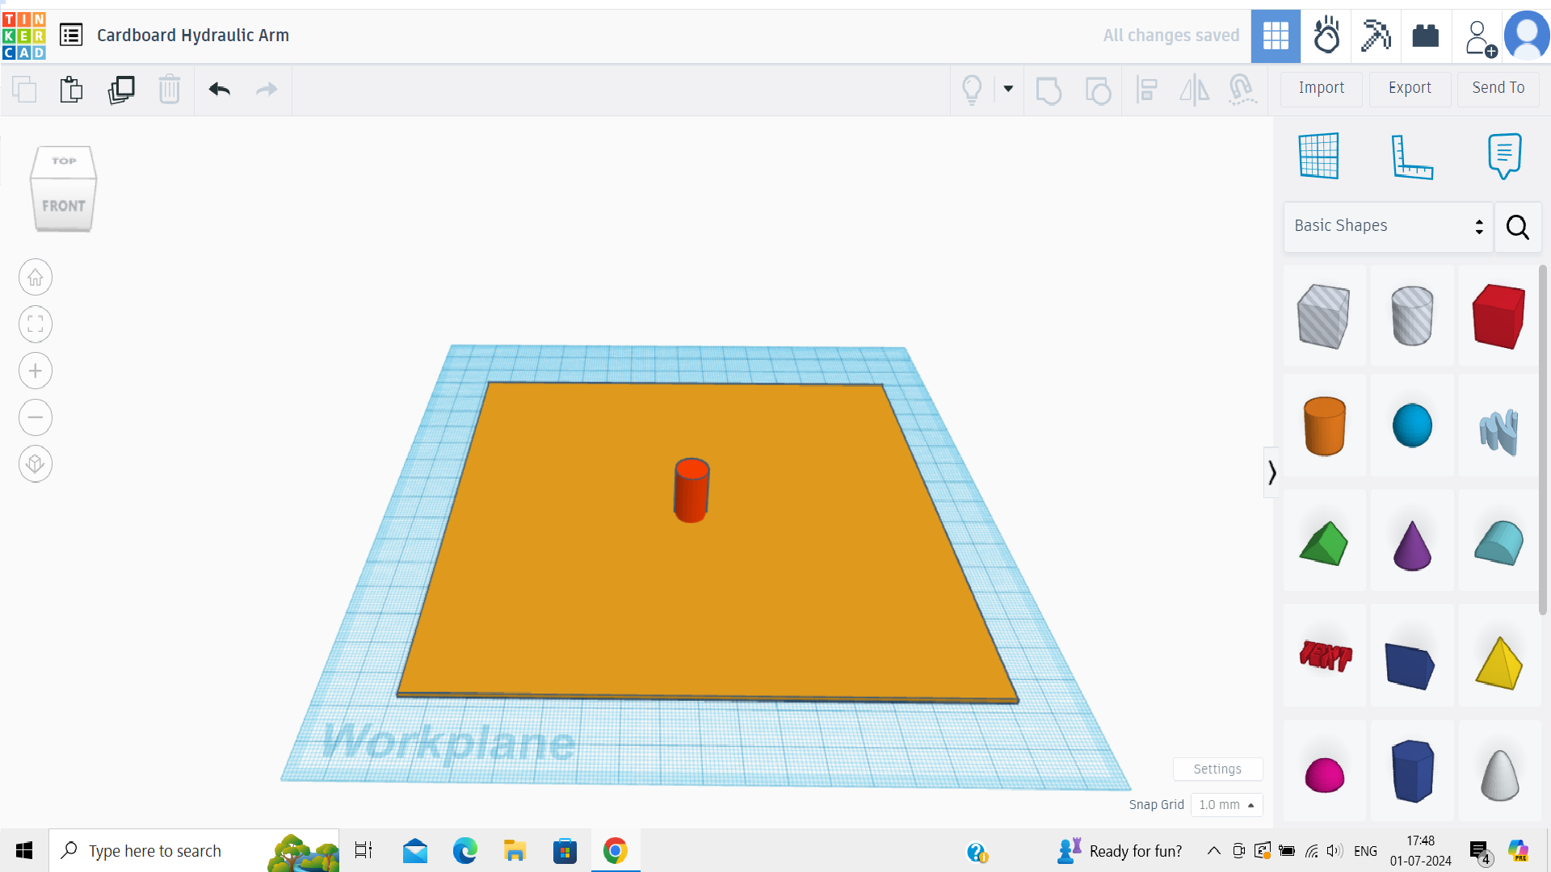Click the view perspective chevron expander
Screen dimensions: 1551x872
(1271, 472)
